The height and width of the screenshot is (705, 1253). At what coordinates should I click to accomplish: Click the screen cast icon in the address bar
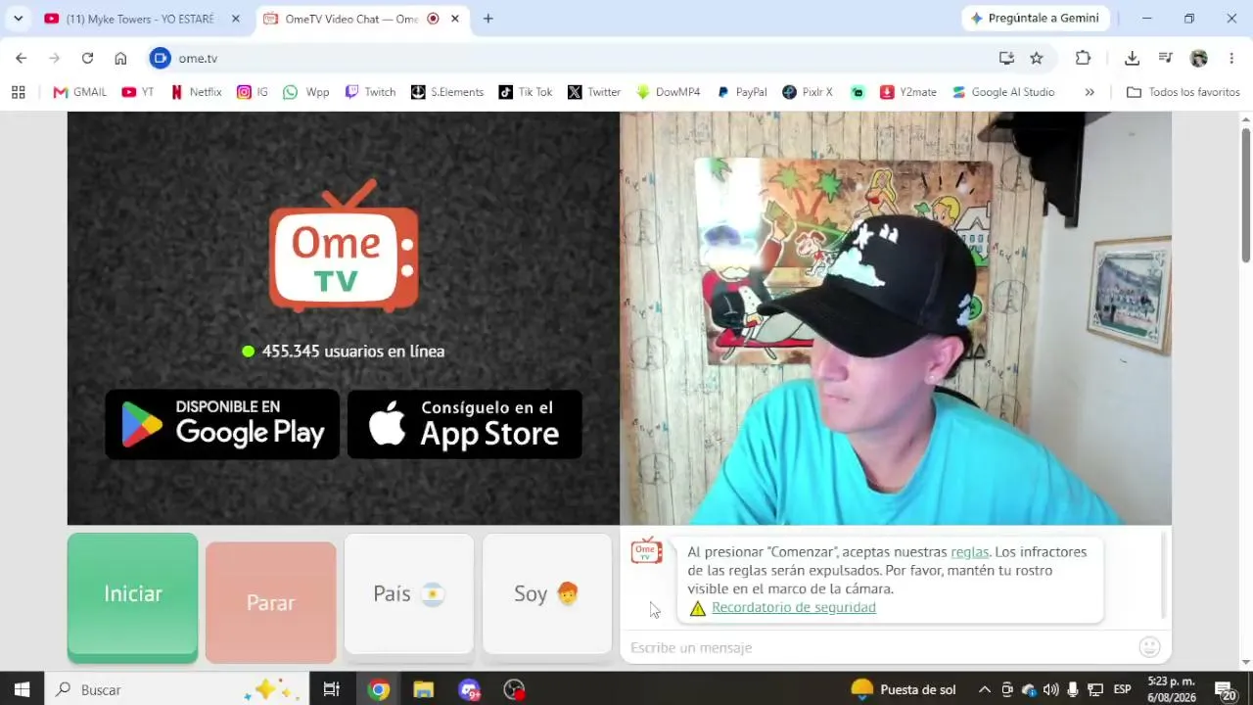tap(1006, 59)
